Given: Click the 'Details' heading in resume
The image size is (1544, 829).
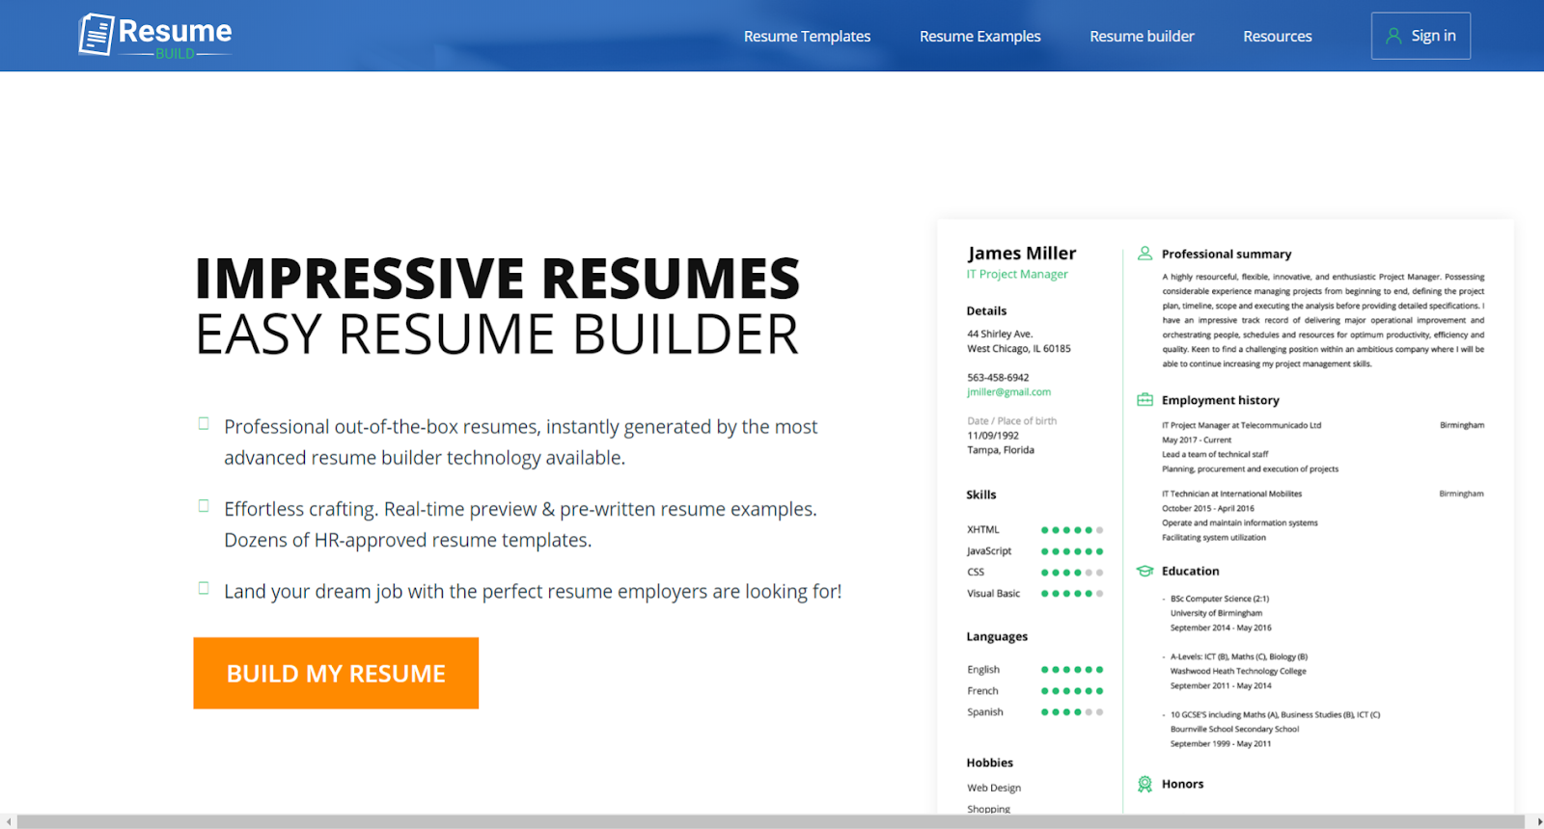Looking at the screenshot, I should [x=986, y=311].
